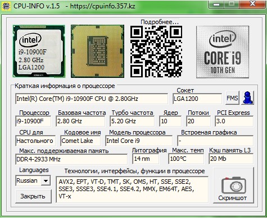Screen dimensions: 267x218
Task: Click the DDR4-2933 MHz memory field
Action: click(71, 159)
